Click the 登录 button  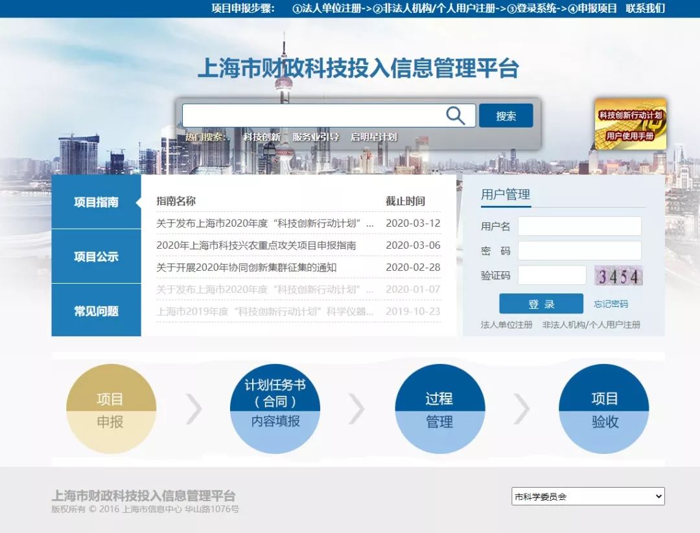(x=541, y=304)
